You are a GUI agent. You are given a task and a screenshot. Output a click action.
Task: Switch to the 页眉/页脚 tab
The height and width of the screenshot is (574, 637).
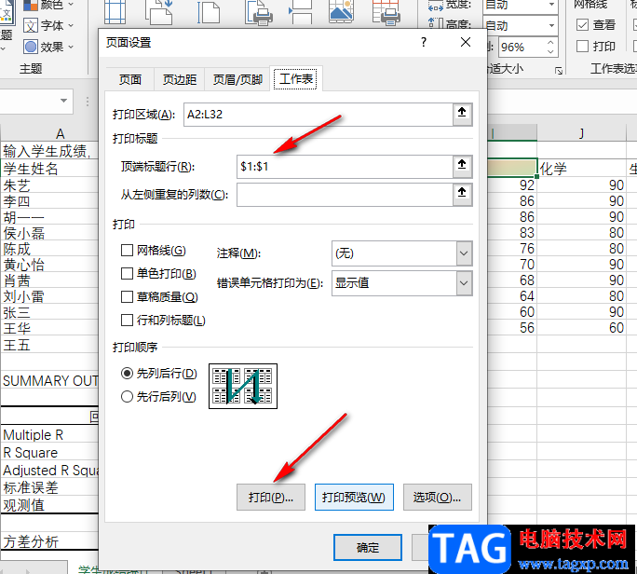tap(238, 80)
